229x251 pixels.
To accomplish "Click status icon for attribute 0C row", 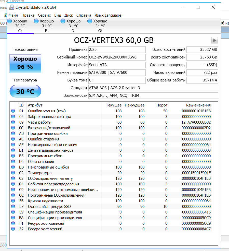I will pyautogui.click(x=13, y=128).
